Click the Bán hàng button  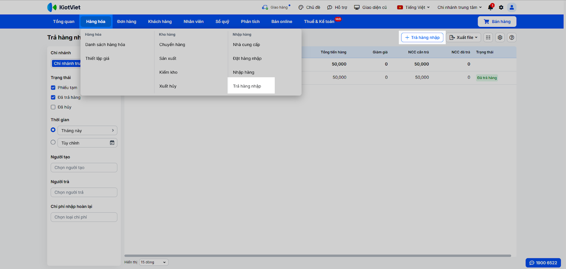497,22
